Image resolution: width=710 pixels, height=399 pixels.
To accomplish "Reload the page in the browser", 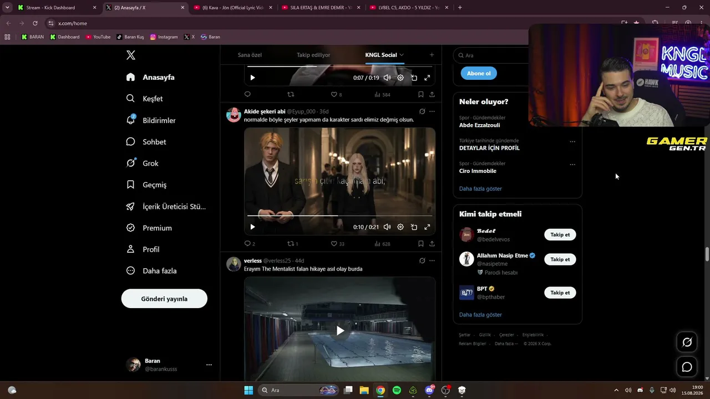I will (x=35, y=23).
